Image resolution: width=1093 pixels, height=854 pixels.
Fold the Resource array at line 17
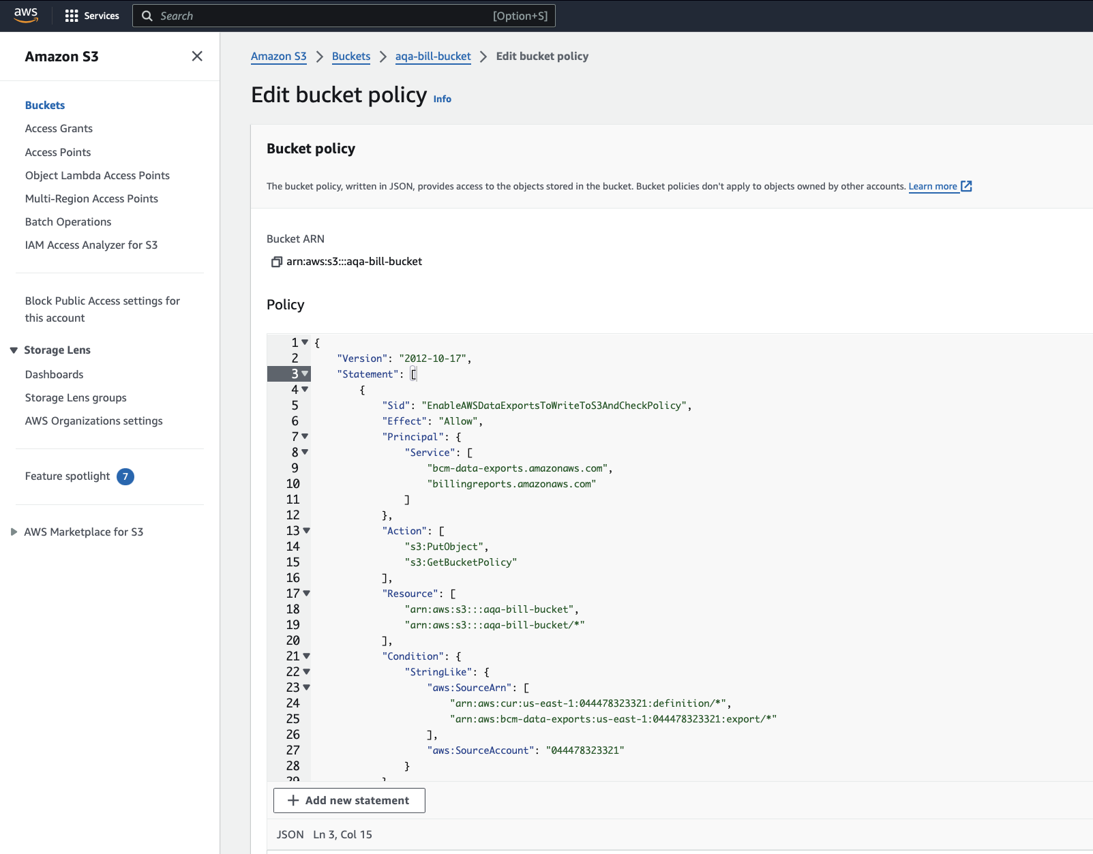(x=306, y=593)
